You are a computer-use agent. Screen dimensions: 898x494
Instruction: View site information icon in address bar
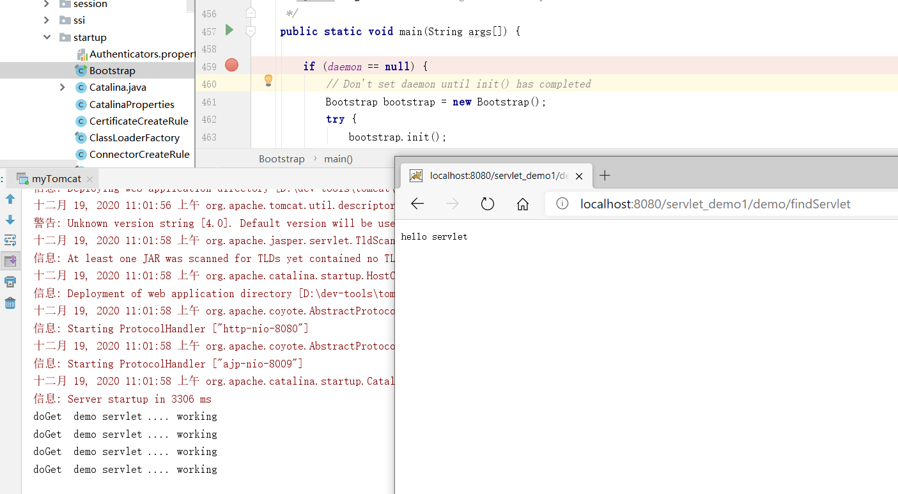coord(562,204)
